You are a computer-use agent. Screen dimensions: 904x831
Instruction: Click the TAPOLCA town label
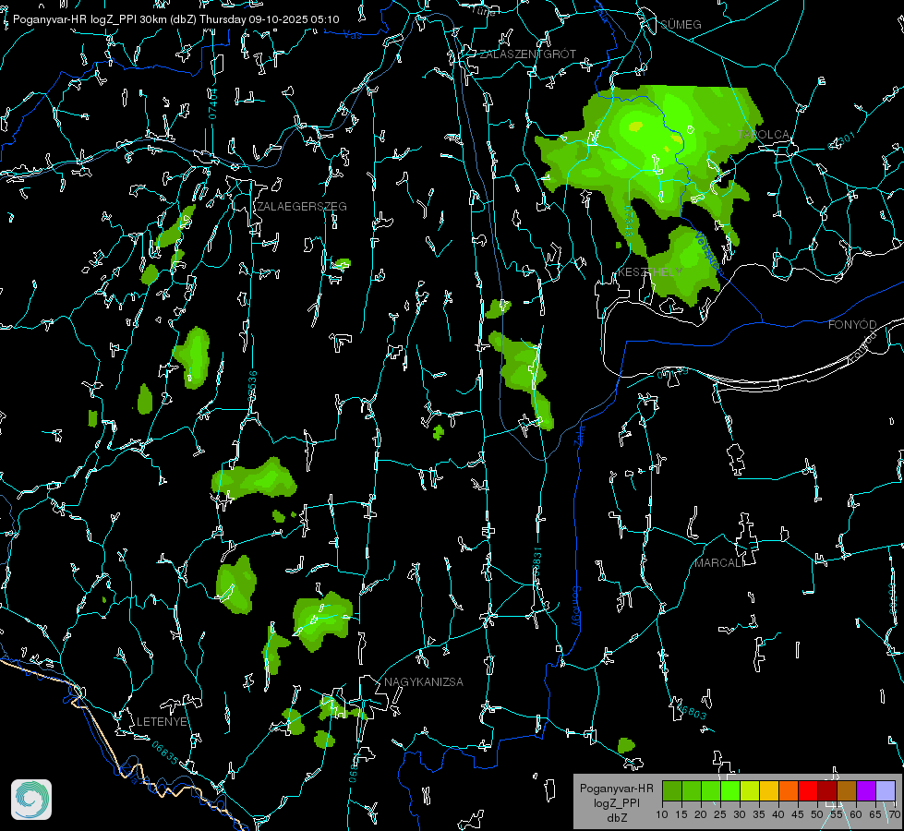pos(764,135)
